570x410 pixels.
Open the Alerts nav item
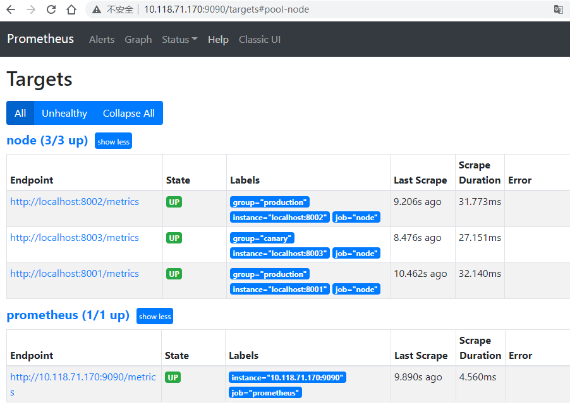102,39
